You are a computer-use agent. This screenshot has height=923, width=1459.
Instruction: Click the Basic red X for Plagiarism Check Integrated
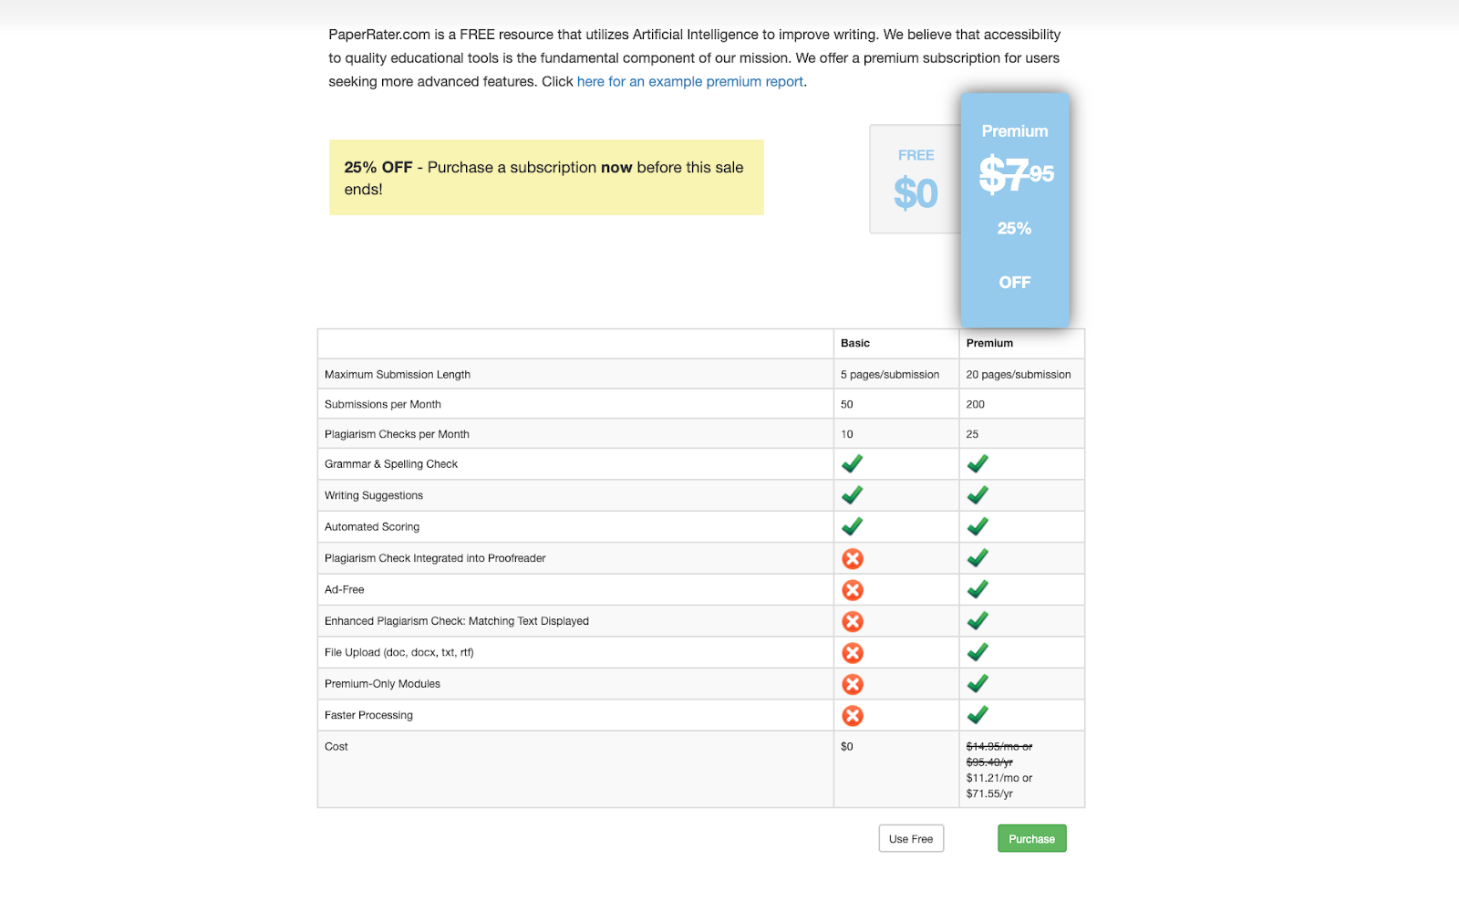(853, 558)
